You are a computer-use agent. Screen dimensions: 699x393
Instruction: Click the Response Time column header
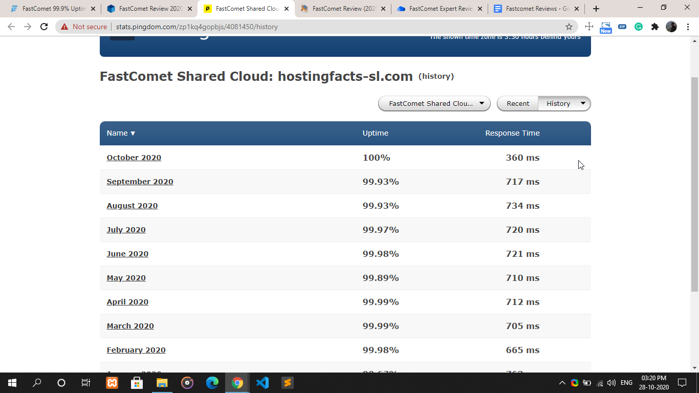pyautogui.click(x=512, y=133)
